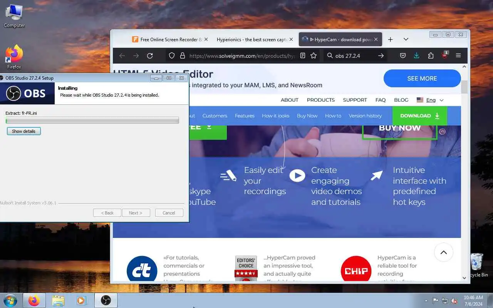The width and height of the screenshot is (493, 308).
Task: Click the scroll-to-top arrow on the page
Action: (x=443, y=252)
